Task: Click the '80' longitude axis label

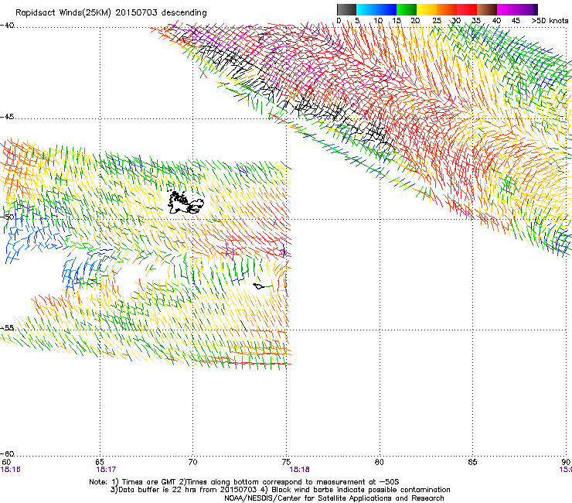Action: [380, 462]
